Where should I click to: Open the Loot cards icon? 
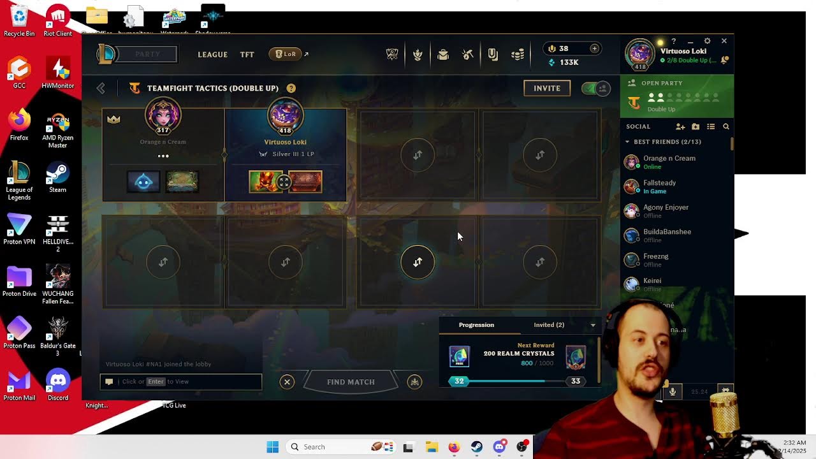click(x=493, y=55)
